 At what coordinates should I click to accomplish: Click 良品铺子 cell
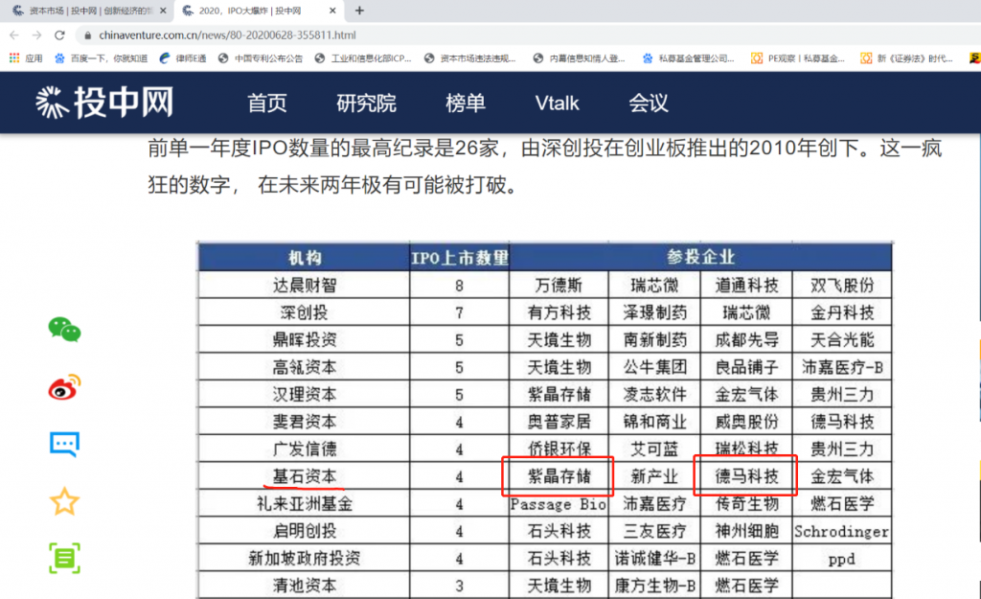point(747,367)
